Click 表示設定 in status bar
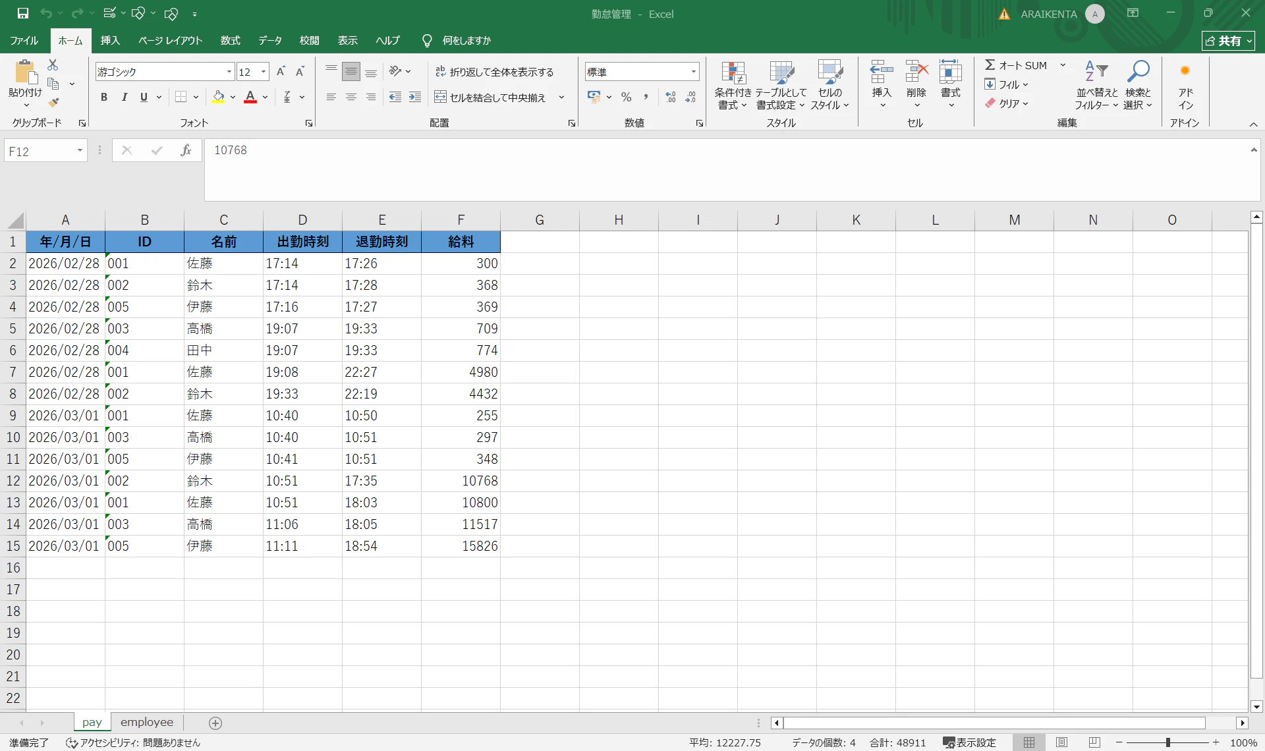This screenshot has height=751, width=1265. [x=969, y=742]
